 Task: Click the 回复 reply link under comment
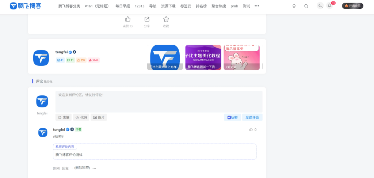pos(65,168)
